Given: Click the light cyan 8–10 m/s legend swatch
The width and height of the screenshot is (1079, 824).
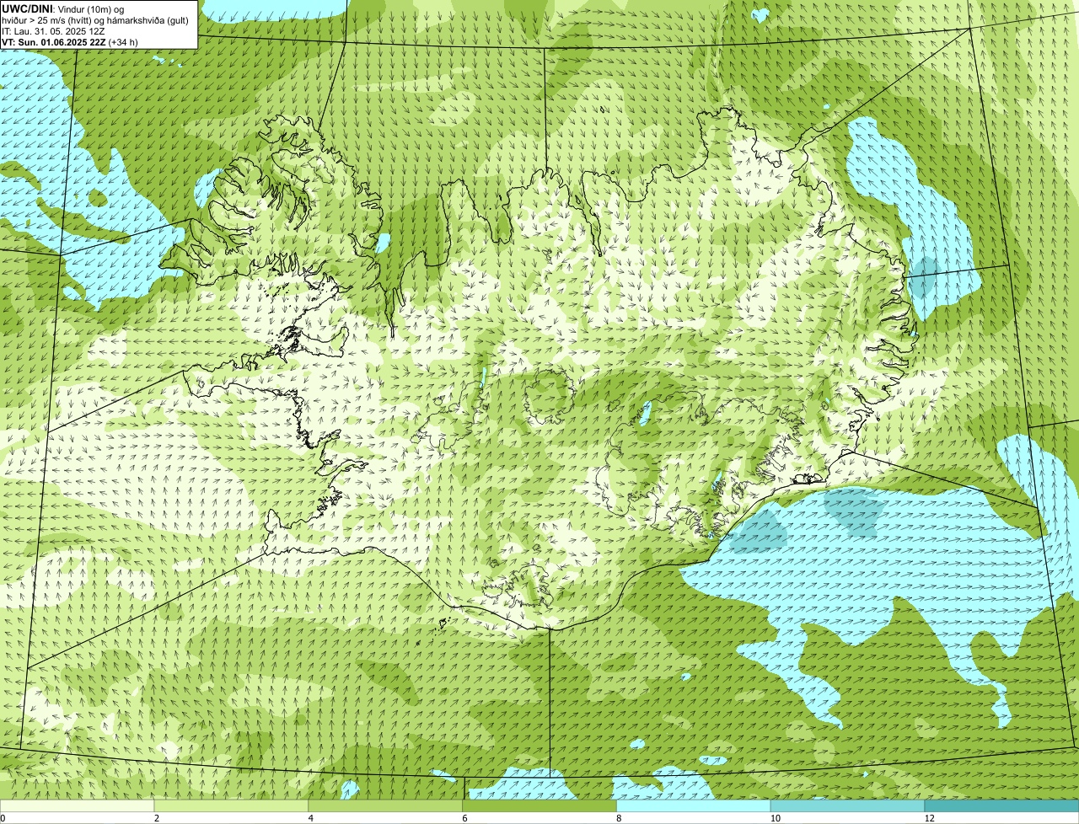Looking at the screenshot, I should click(x=694, y=805).
